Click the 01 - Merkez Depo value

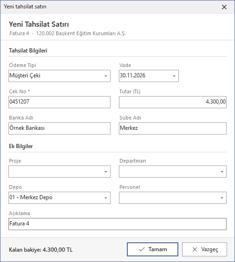coord(31,197)
